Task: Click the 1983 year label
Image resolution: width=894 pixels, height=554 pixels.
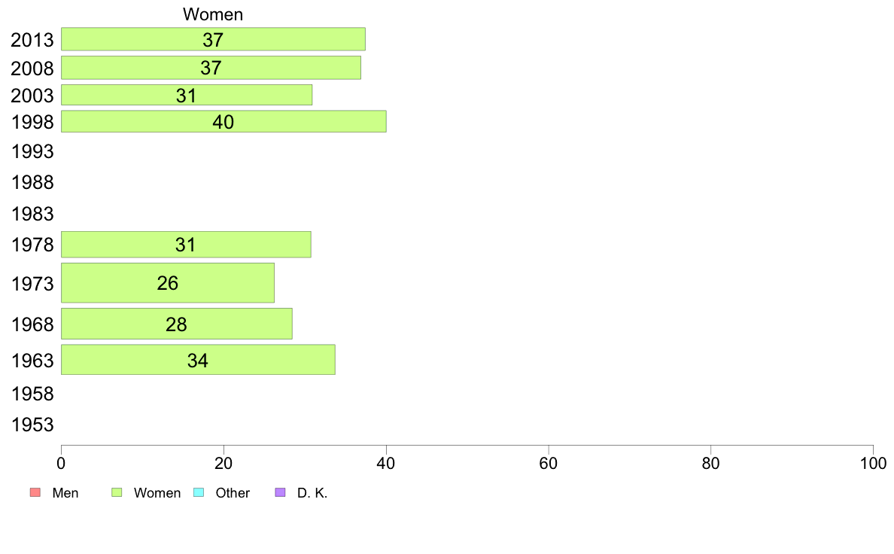Action: 32,215
